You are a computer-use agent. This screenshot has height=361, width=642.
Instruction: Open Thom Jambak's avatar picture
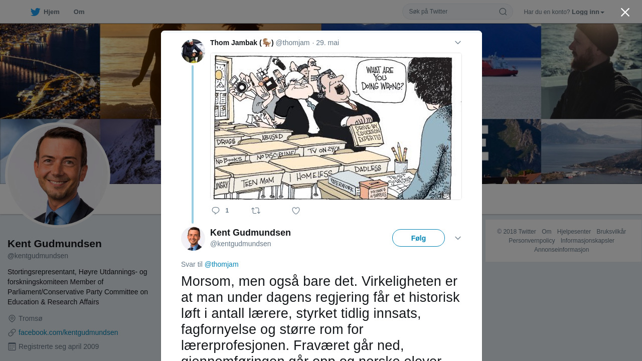pos(193,51)
